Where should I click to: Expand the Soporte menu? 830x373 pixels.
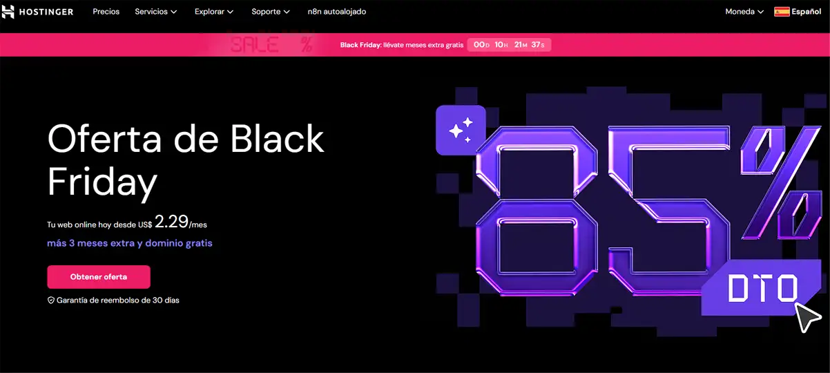click(x=271, y=12)
